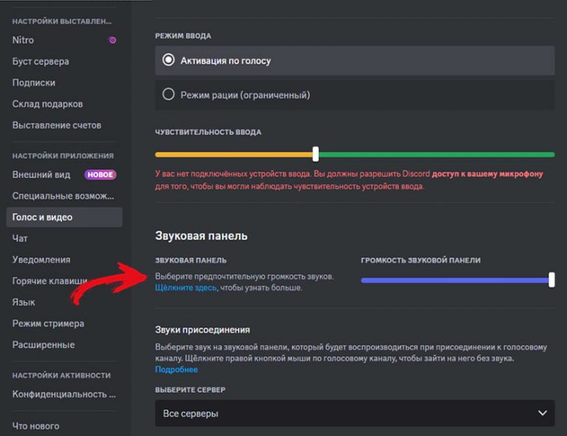Image resolution: width=567 pixels, height=436 pixels.
Task: Open Склад подарков section
Action: pyautogui.click(x=47, y=104)
